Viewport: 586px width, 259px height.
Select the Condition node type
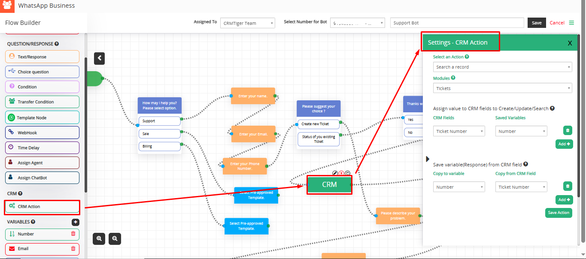43,87
